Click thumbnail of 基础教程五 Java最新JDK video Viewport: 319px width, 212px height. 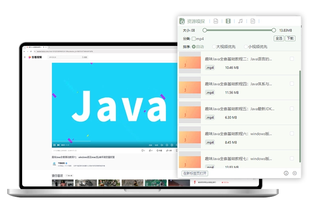[190, 113]
